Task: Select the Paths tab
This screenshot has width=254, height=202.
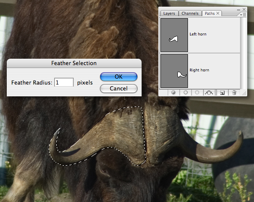Action: [210, 14]
